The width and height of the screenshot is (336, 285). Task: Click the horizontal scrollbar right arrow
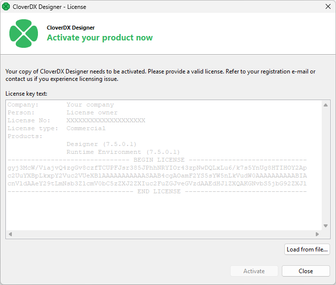tap(317, 234)
